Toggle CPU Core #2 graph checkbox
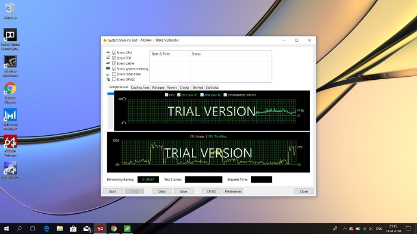The image size is (417, 234). click(202, 95)
